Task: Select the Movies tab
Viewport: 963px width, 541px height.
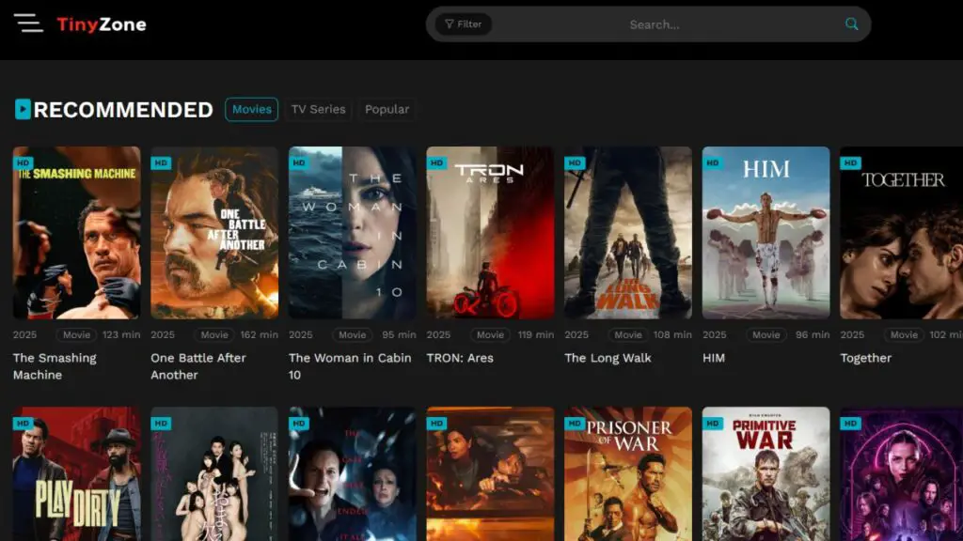Action: coord(251,110)
